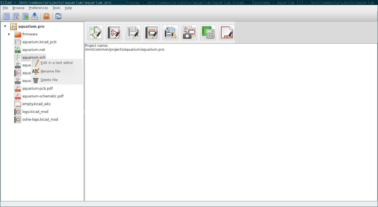Open the page layout editor
The image size is (378, 207).
tap(227, 32)
